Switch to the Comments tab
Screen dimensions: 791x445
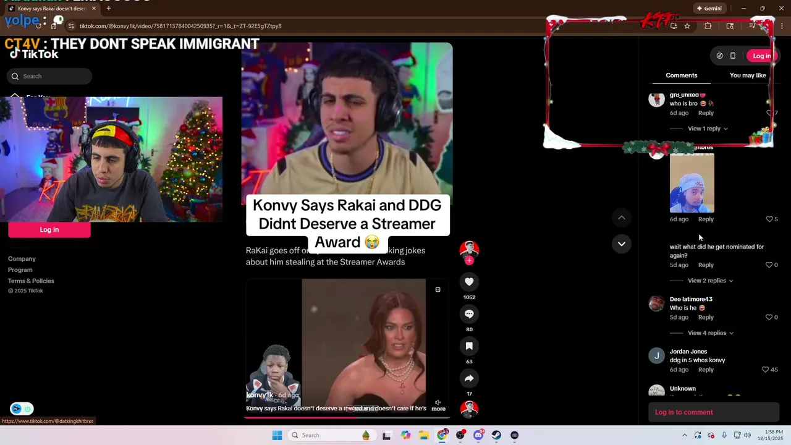(x=682, y=75)
